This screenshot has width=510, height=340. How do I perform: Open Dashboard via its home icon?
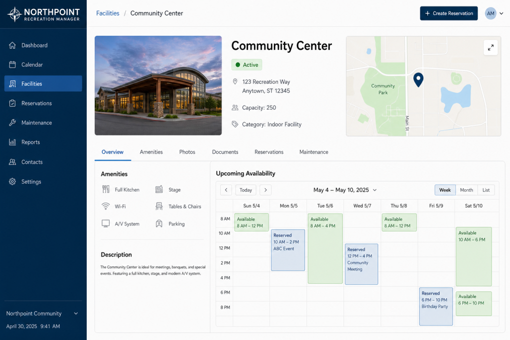12,45
